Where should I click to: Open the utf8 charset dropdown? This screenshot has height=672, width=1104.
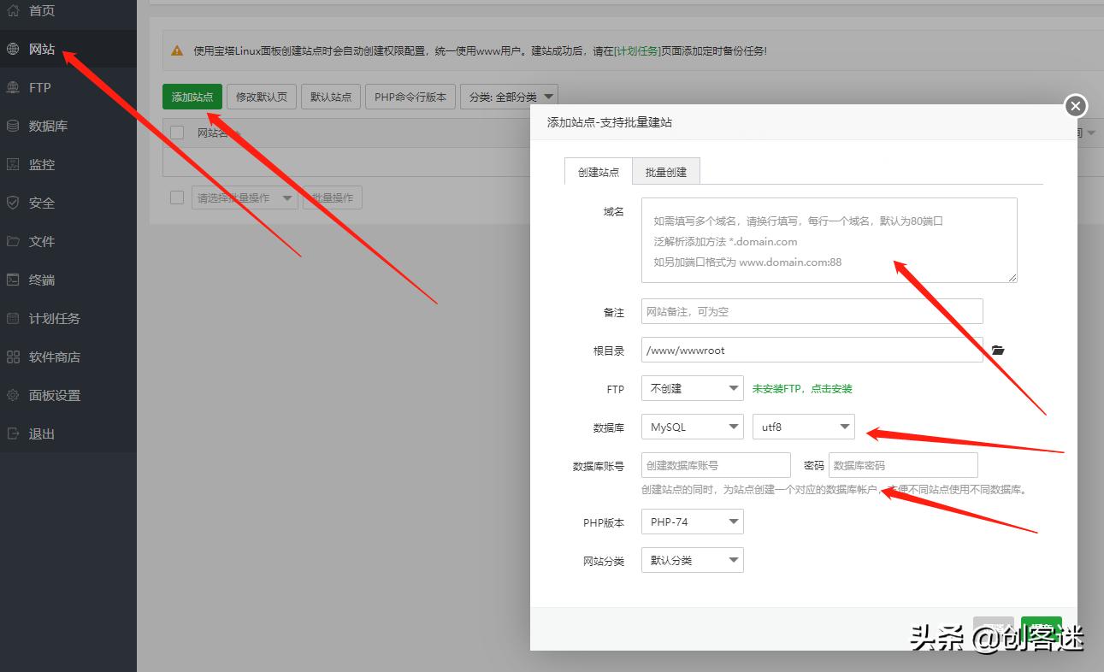803,426
